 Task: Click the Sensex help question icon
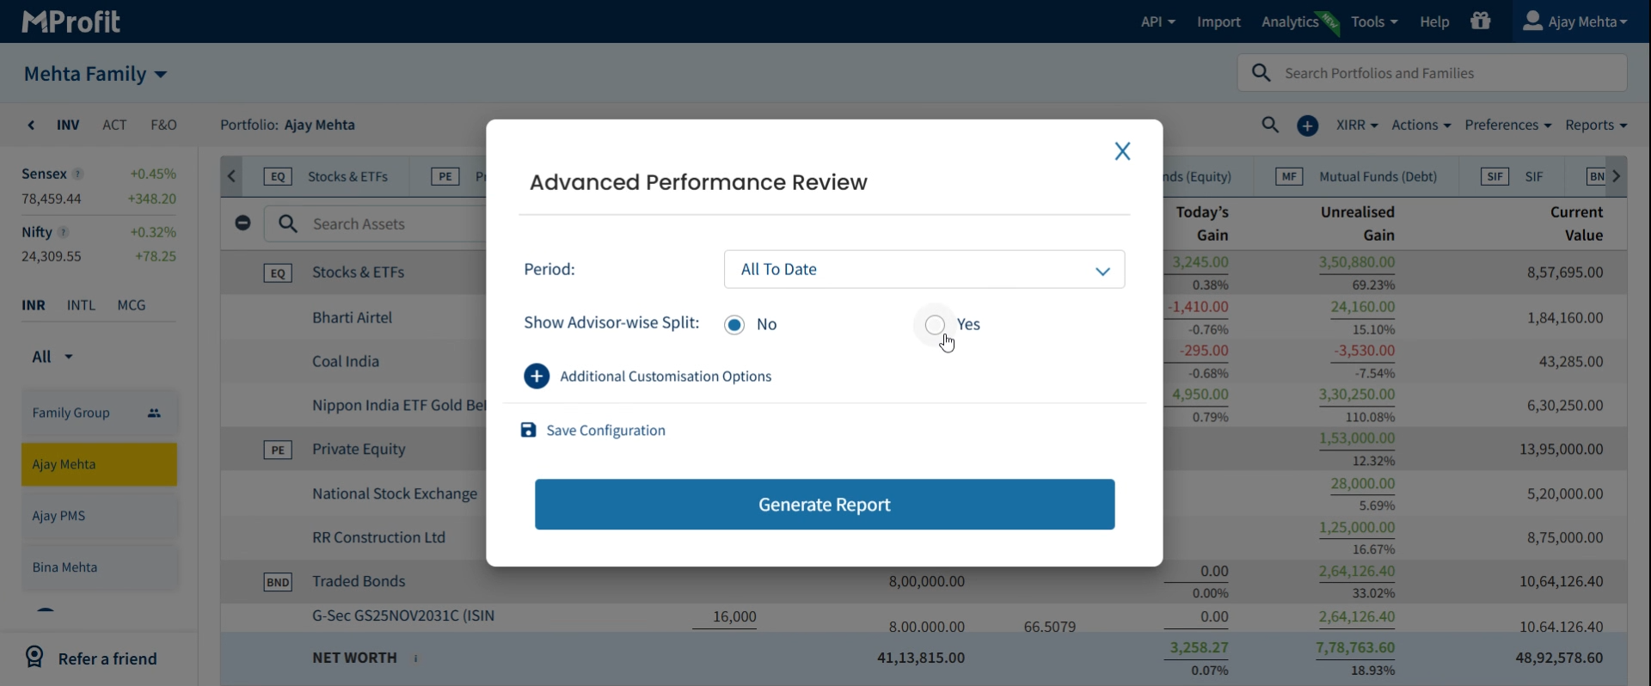click(77, 174)
